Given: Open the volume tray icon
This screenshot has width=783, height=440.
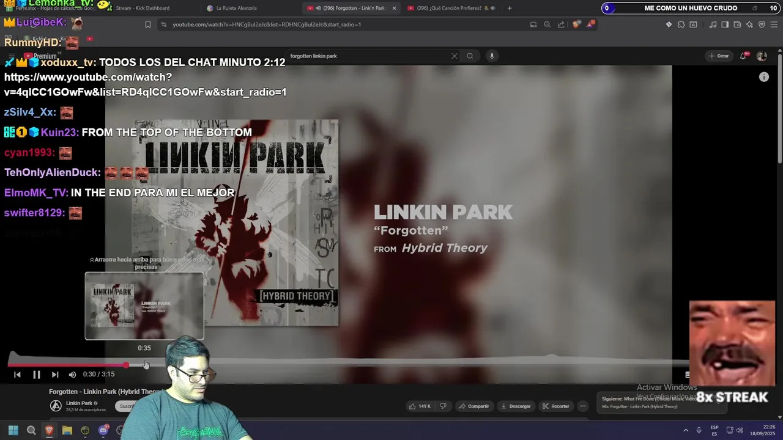Looking at the screenshot, I should (740, 430).
